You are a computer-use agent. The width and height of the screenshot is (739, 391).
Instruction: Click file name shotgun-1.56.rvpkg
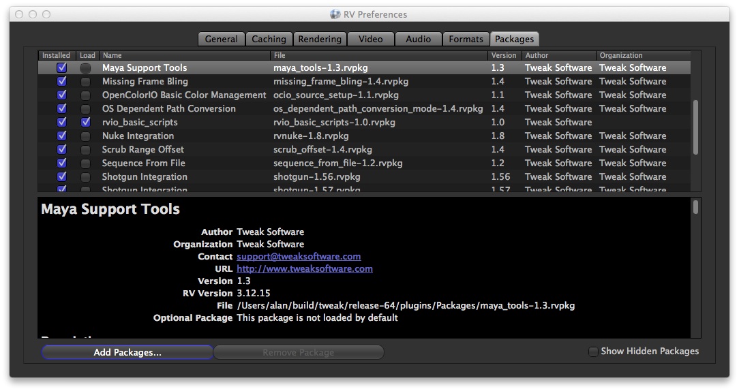pyautogui.click(x=317, y=177)
